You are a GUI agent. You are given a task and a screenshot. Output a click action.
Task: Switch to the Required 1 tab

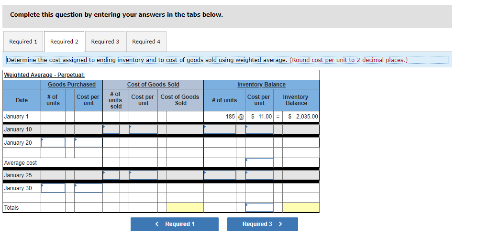tap(23, 42)
